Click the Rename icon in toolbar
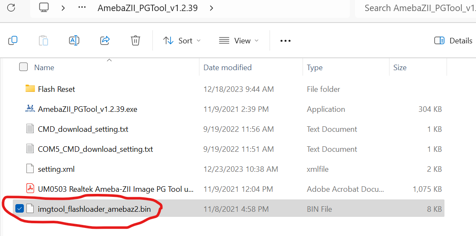 [x=75, y=40]
